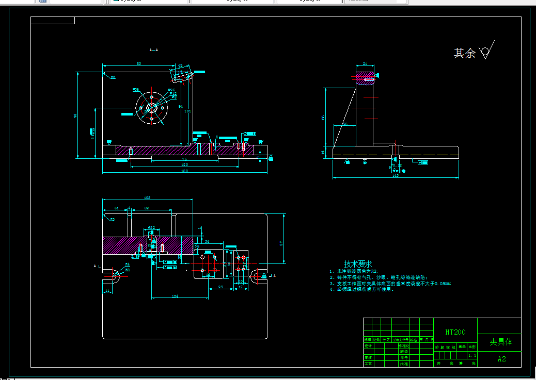Click the center of the flange bolt circle
Viewport: 536px width, 380px height.
tap(152, 108)
